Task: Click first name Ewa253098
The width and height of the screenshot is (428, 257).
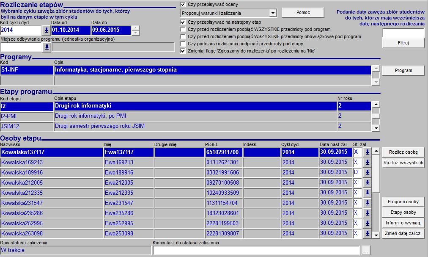Action: tap(129, 233)
